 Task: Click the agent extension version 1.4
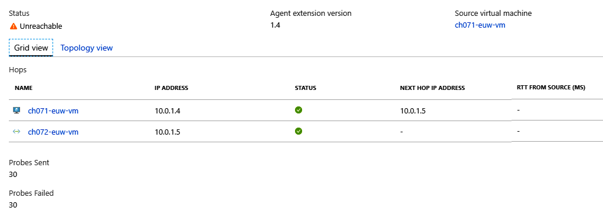(275, 26)
